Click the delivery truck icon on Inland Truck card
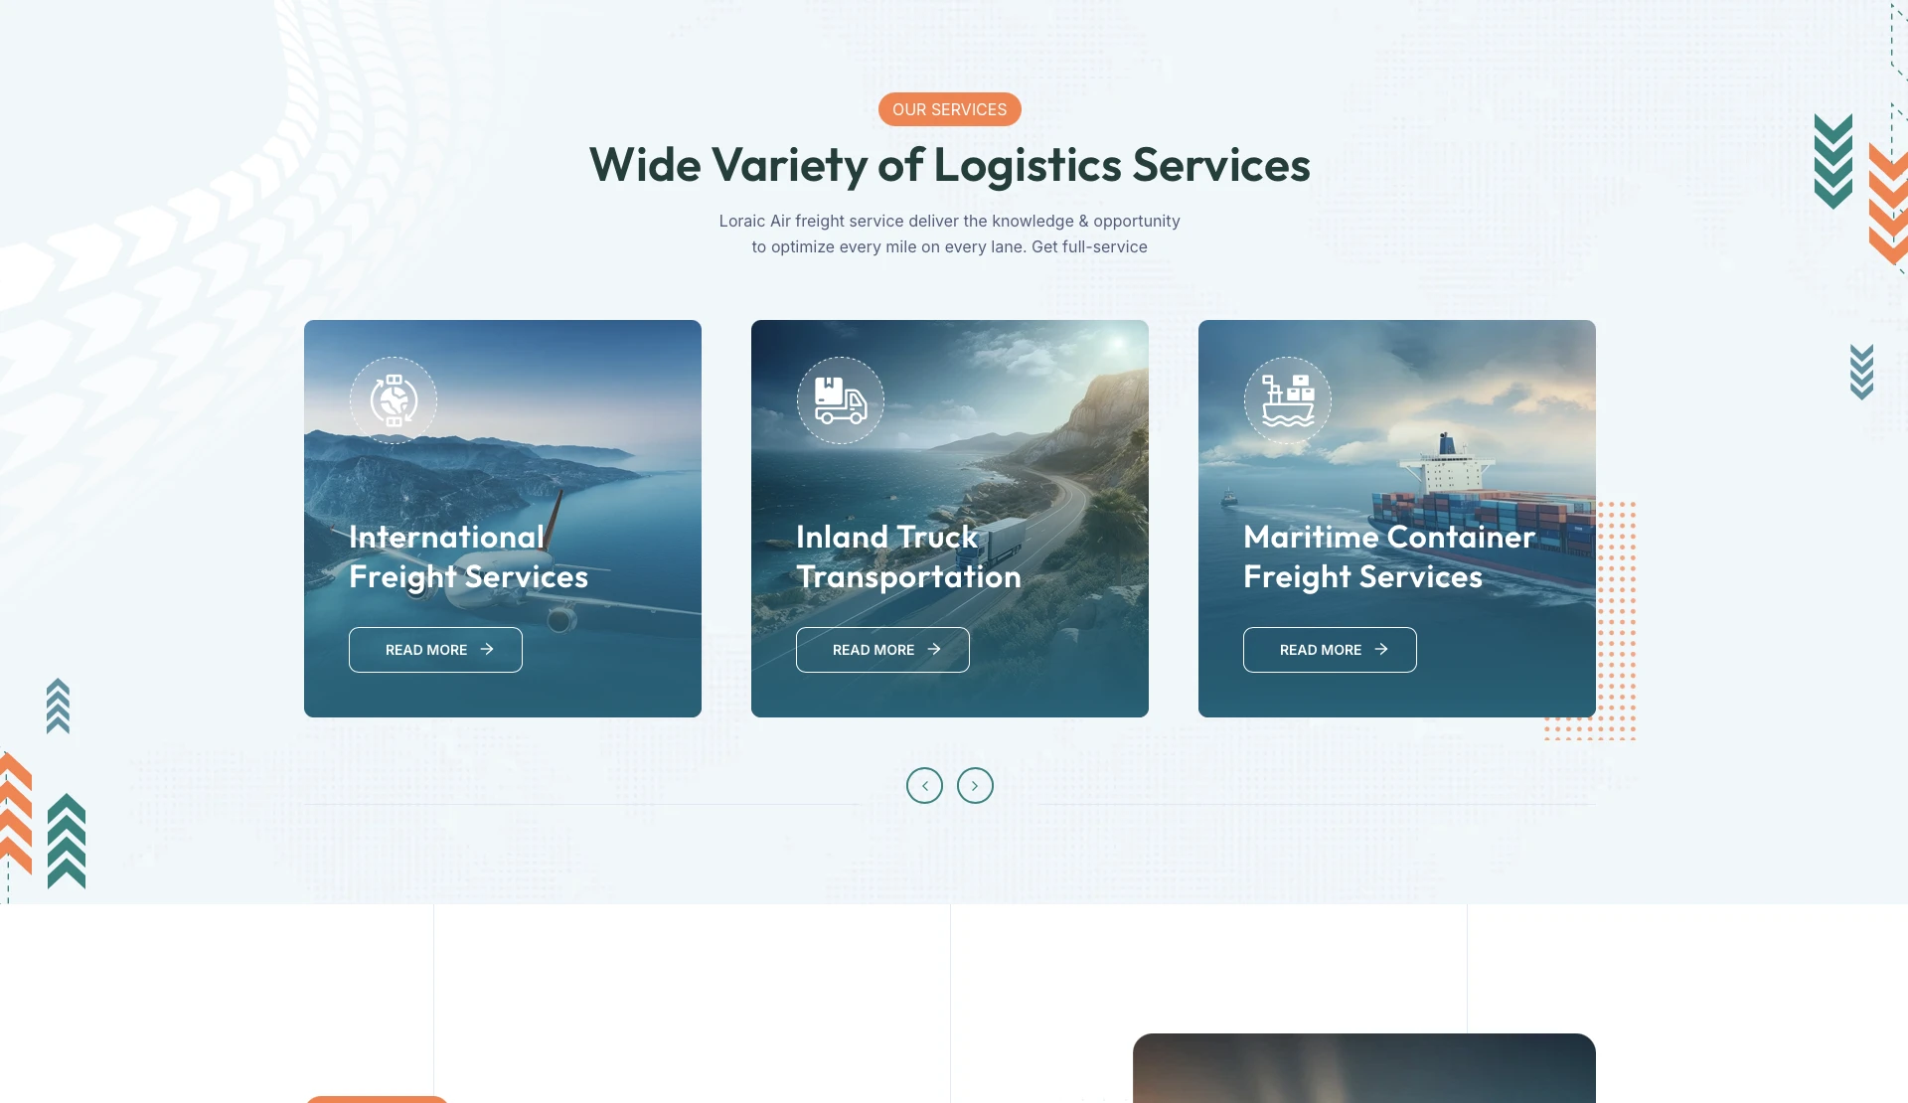This screenshot has width=1908, height=1103. 841,400
